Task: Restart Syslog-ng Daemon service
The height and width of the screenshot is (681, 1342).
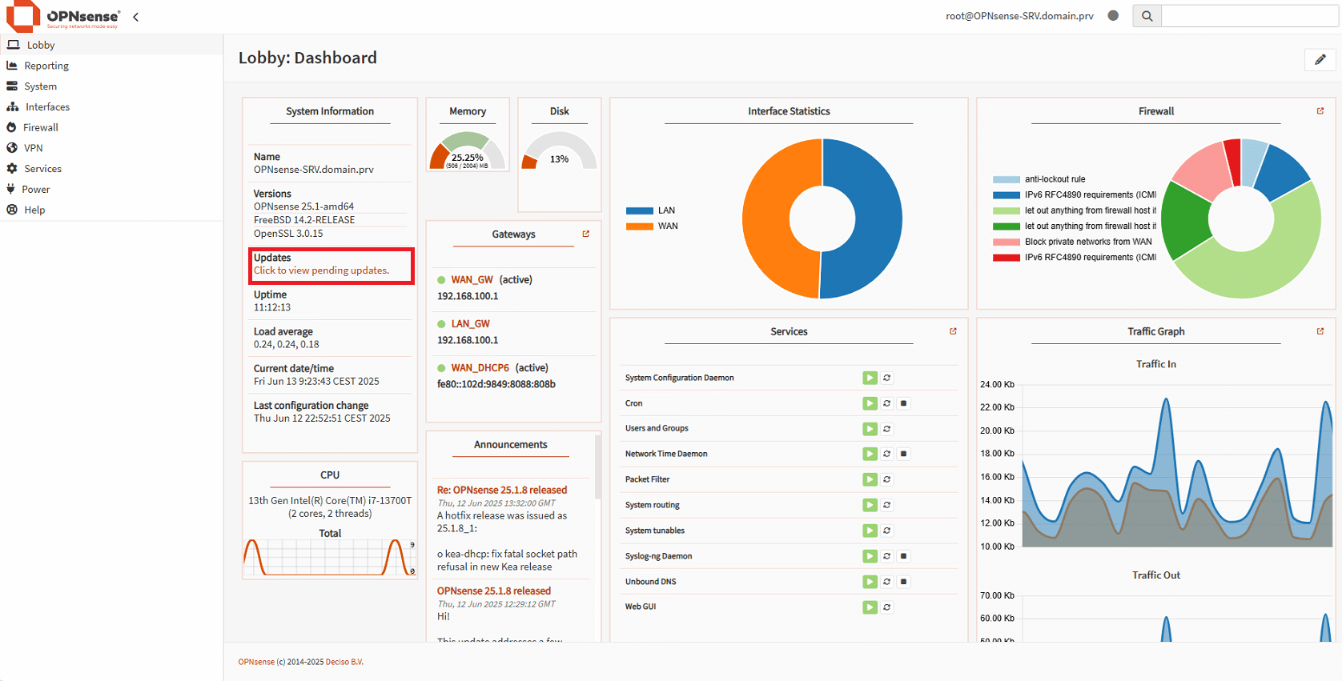Action: tap(887, 556)
